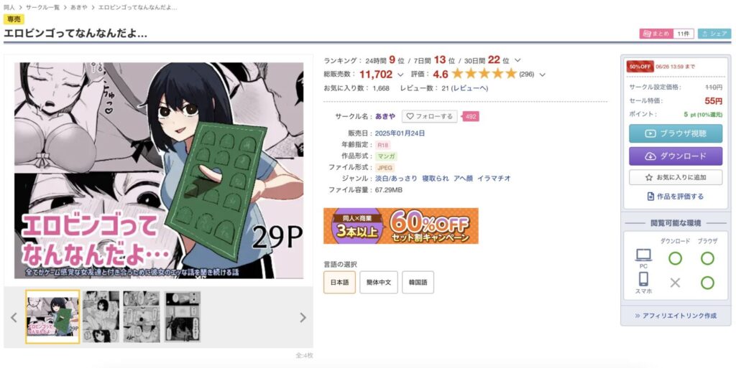736x368 pixels.
Task: Select 簡体中文 language option
Action: point(378,283)
